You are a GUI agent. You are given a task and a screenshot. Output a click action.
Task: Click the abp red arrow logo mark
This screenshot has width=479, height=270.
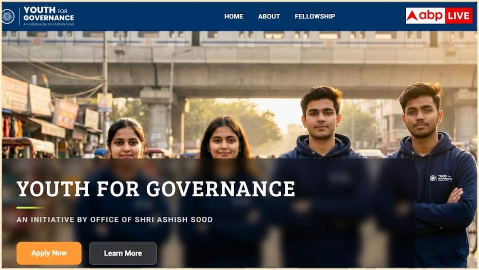tap(412, 16)
